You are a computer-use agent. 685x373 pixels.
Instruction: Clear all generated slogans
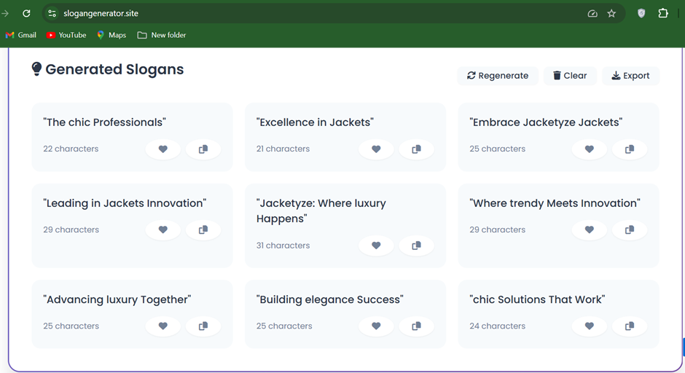coord(570,76)
